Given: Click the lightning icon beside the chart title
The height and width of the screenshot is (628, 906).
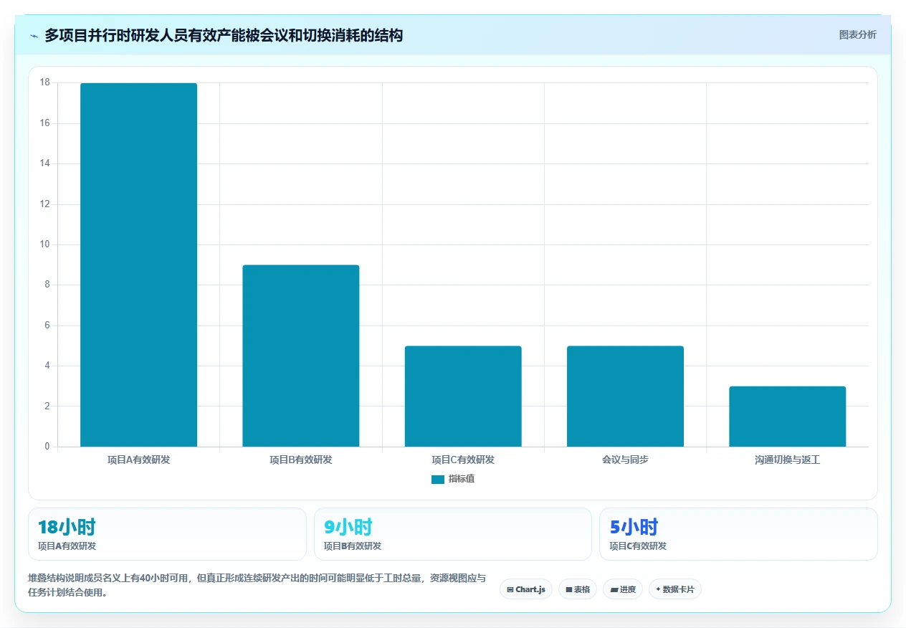Looking at the screenshot, I should 34,35.
